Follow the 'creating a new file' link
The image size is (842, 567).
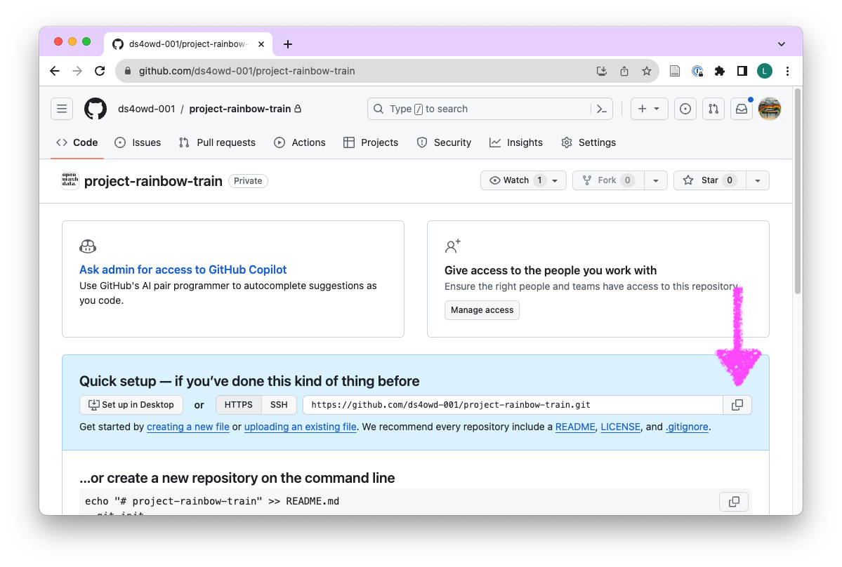tap(188, 427)
